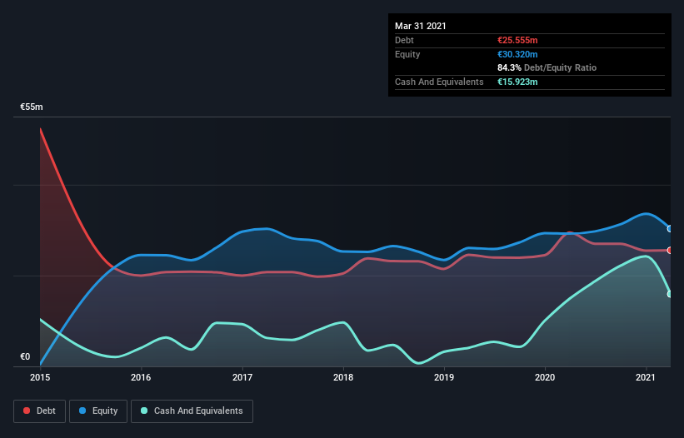Toggle the Equity legend button
Image resolution: width=684 pixels, height=438 pixels.
(98, 411)
